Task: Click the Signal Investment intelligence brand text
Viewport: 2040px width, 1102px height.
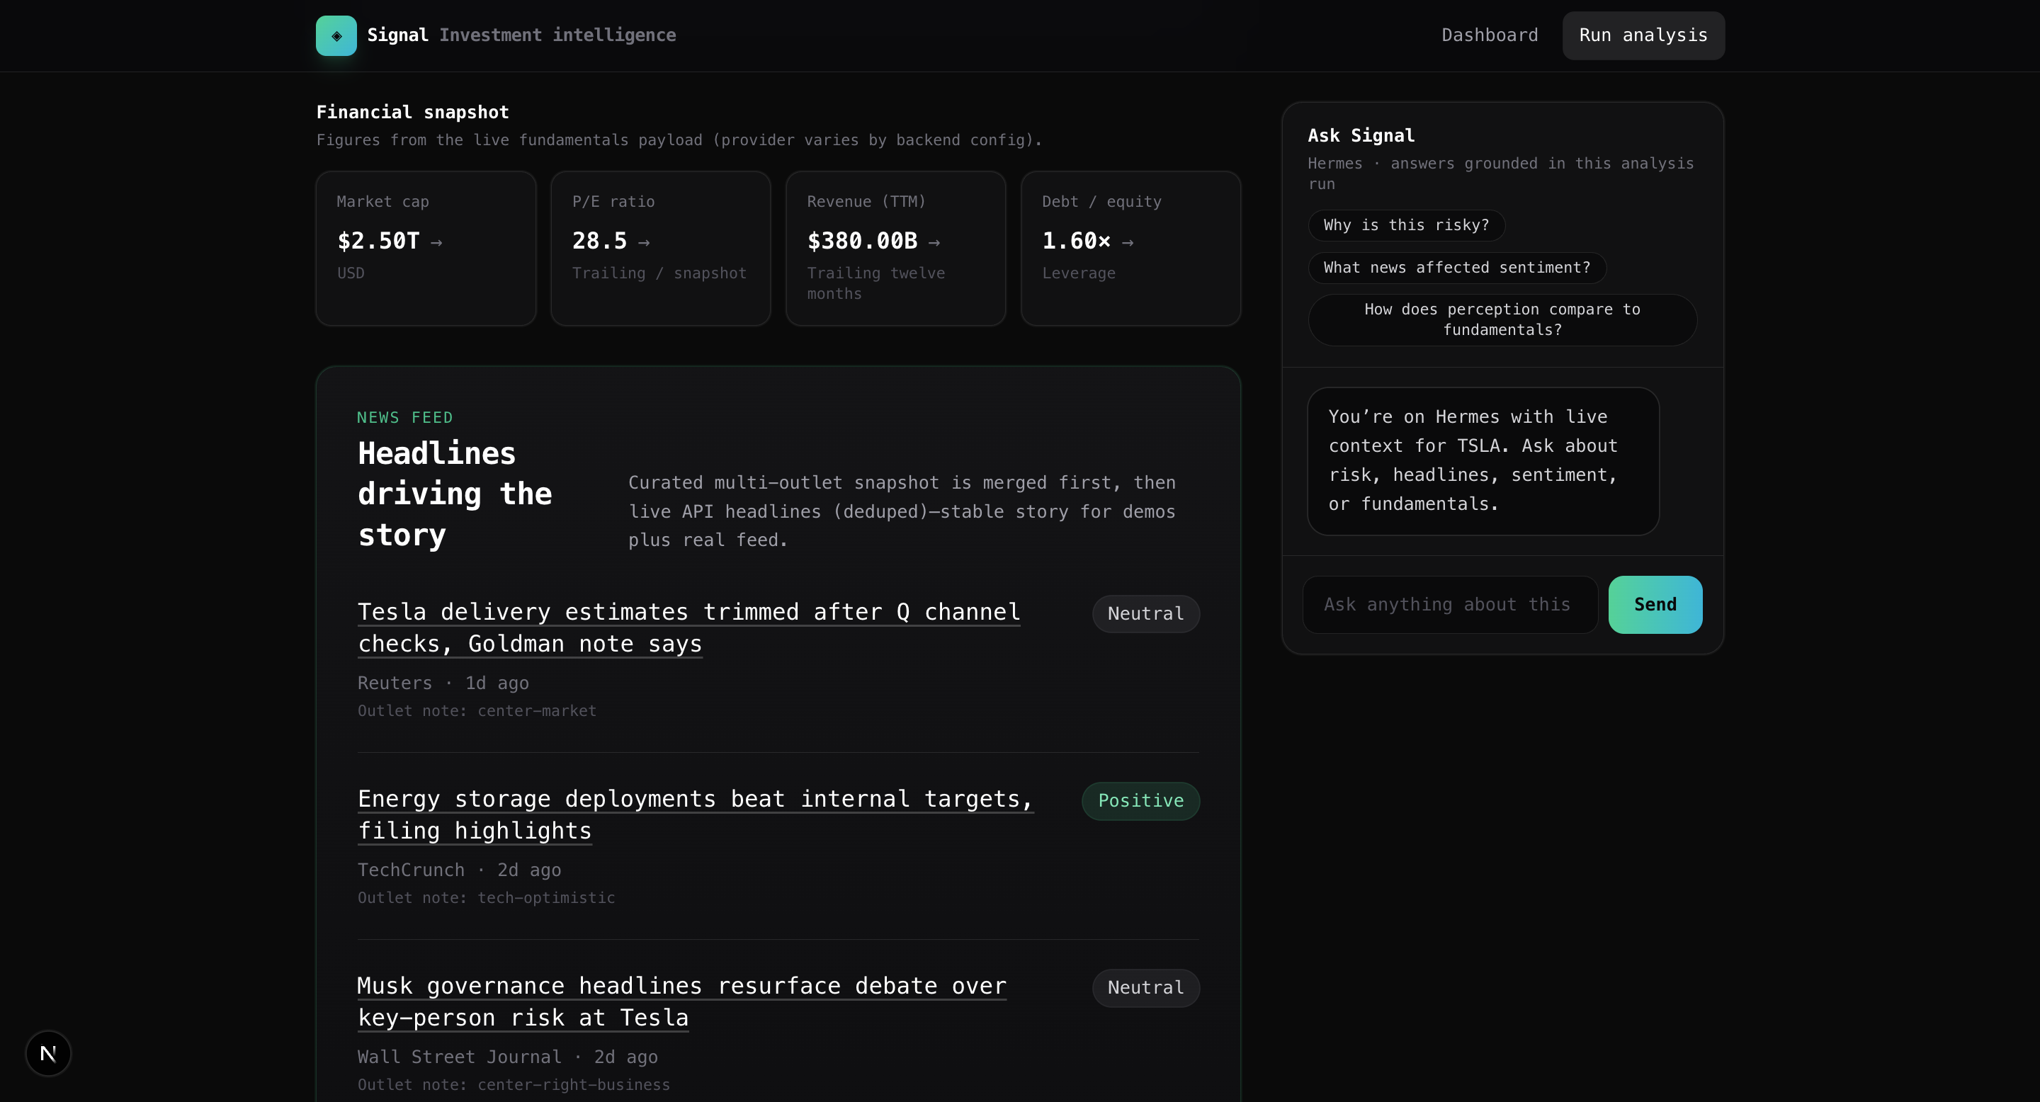Action: click(x=521, y=35)
